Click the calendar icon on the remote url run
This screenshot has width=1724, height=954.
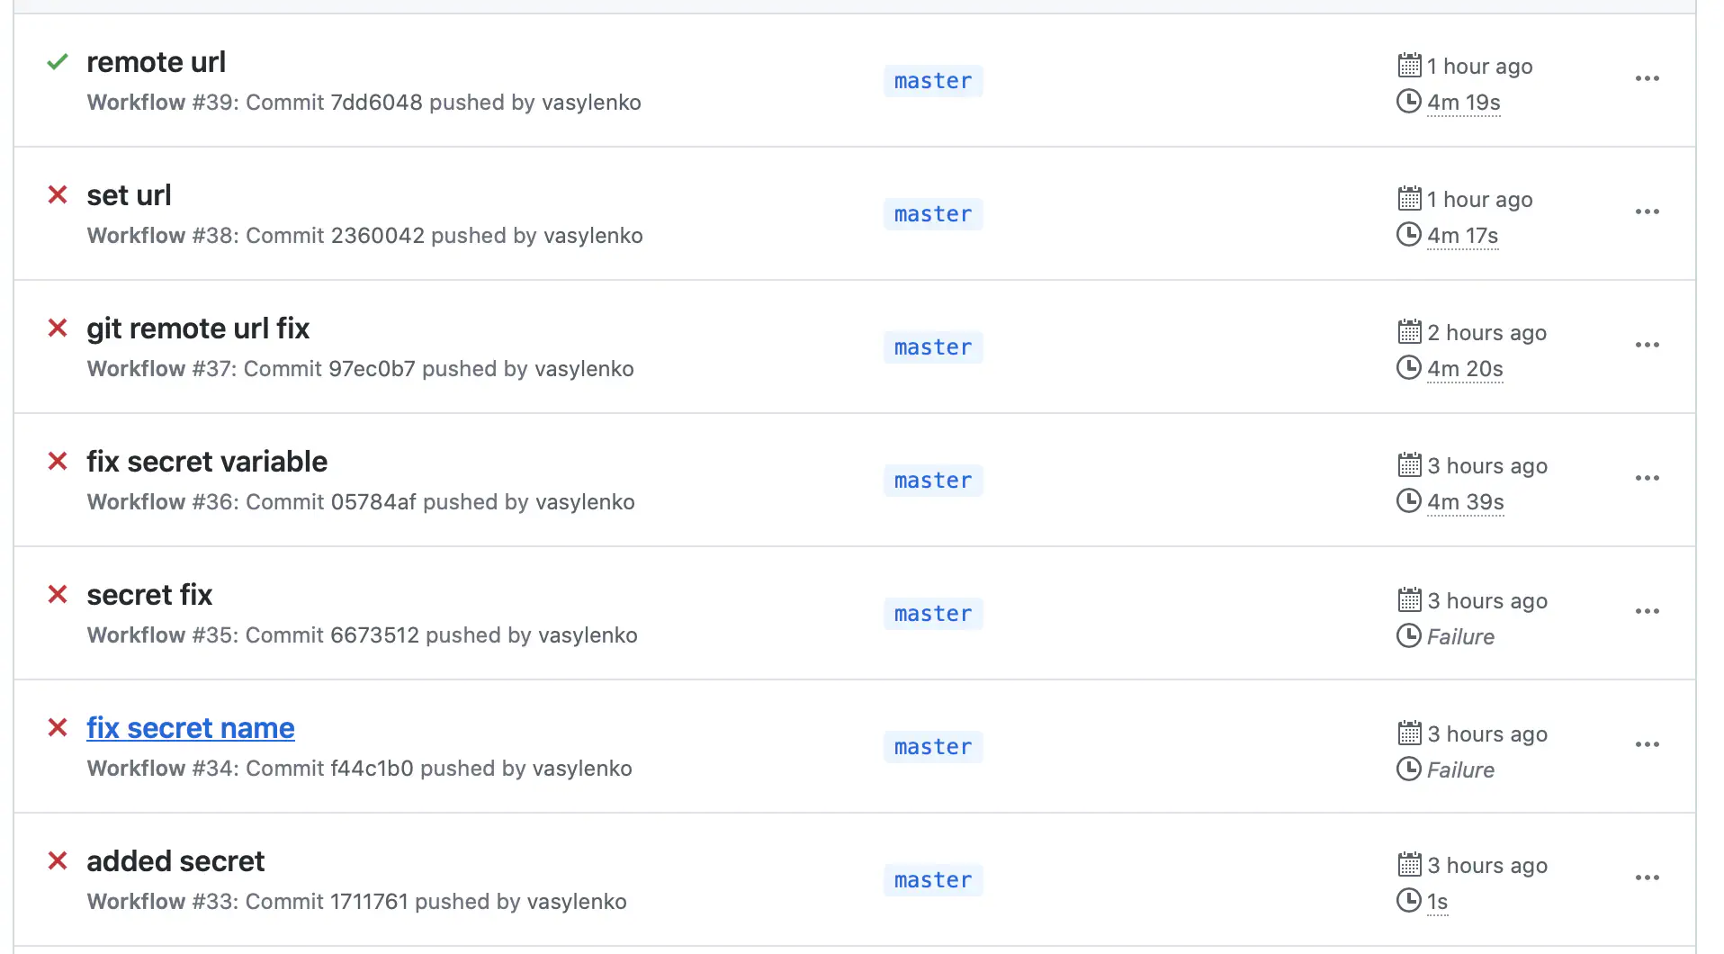pos(1407,64)
